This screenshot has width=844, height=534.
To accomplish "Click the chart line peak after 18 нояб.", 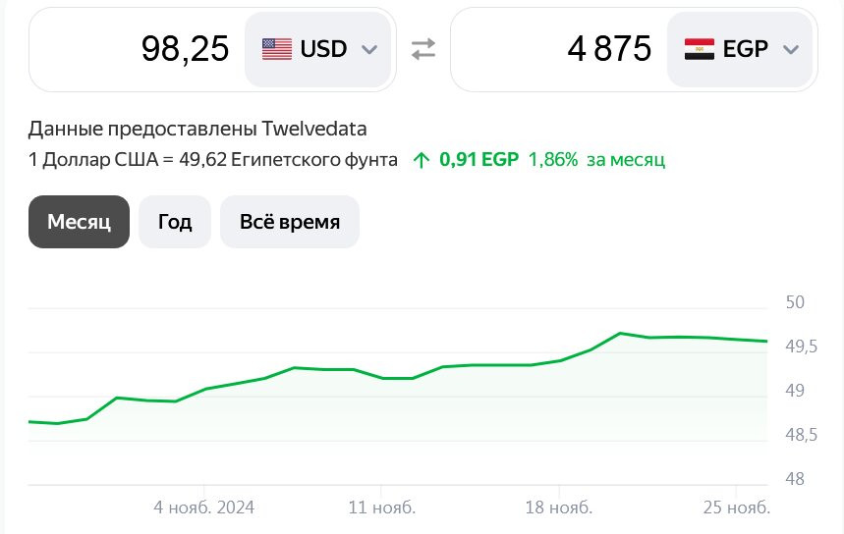I will pos(620,334).
